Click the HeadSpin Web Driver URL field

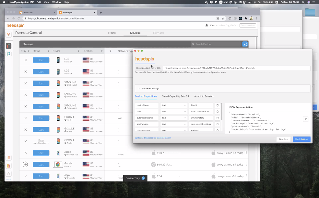236,68
